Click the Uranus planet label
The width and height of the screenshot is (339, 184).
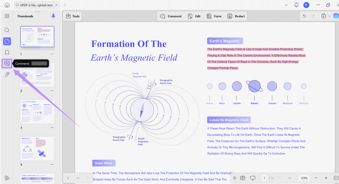(x=272, y=103)
